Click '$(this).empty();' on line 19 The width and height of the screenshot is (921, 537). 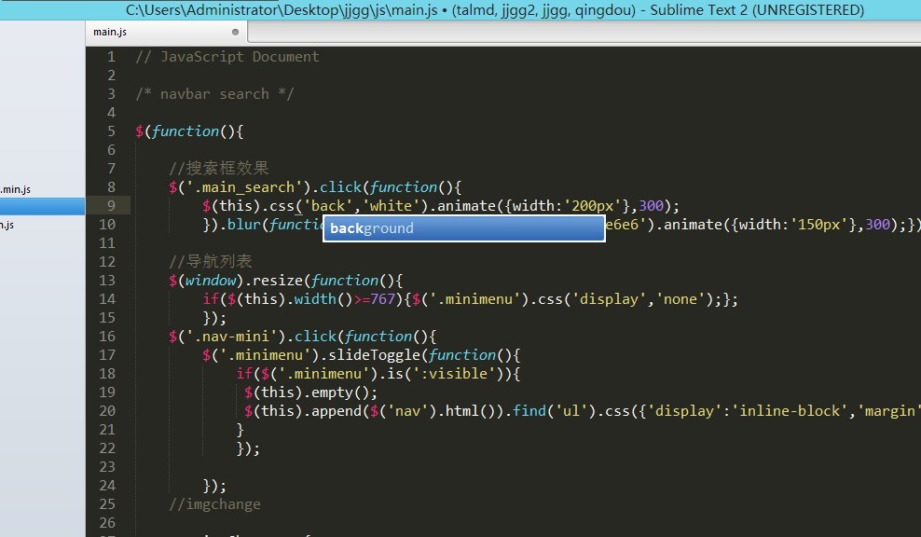(x=311, y=392)
